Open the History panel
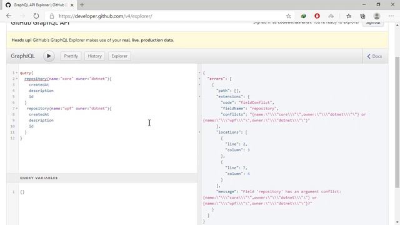 click(94, 56)
